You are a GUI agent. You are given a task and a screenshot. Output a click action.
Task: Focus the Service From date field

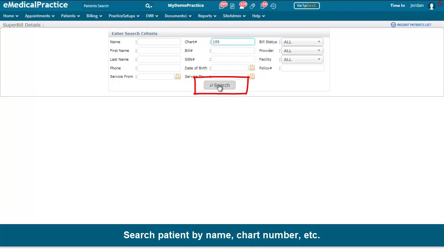click(x=156, y=76)
